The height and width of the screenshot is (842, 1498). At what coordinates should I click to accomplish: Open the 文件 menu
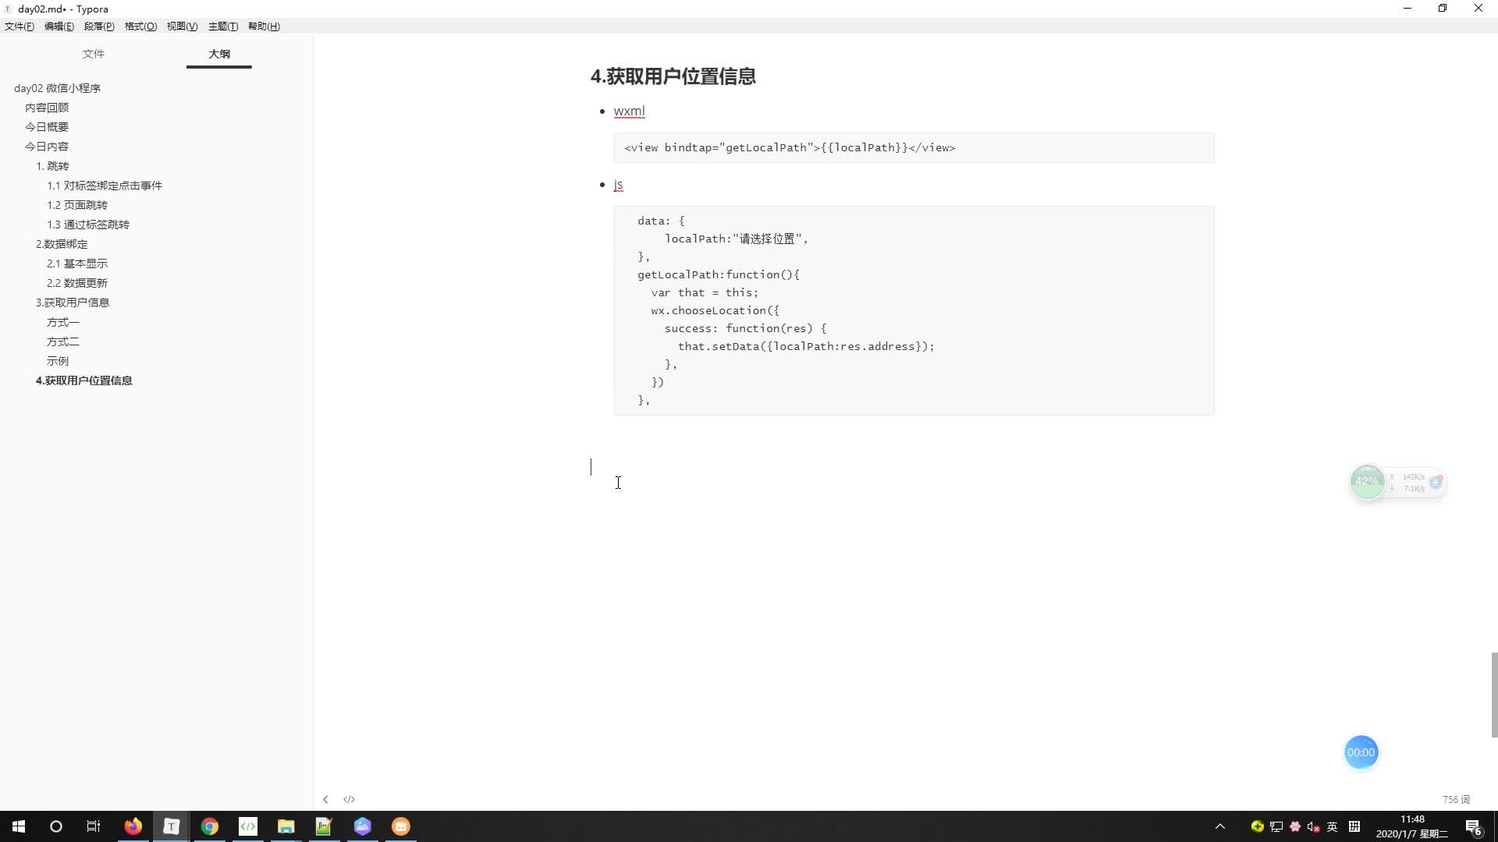19,27
